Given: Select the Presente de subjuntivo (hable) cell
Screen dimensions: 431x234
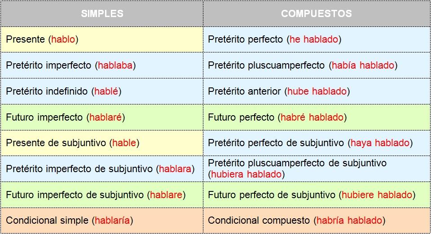Looking at the screenshot, I should [x=102, y=143].
